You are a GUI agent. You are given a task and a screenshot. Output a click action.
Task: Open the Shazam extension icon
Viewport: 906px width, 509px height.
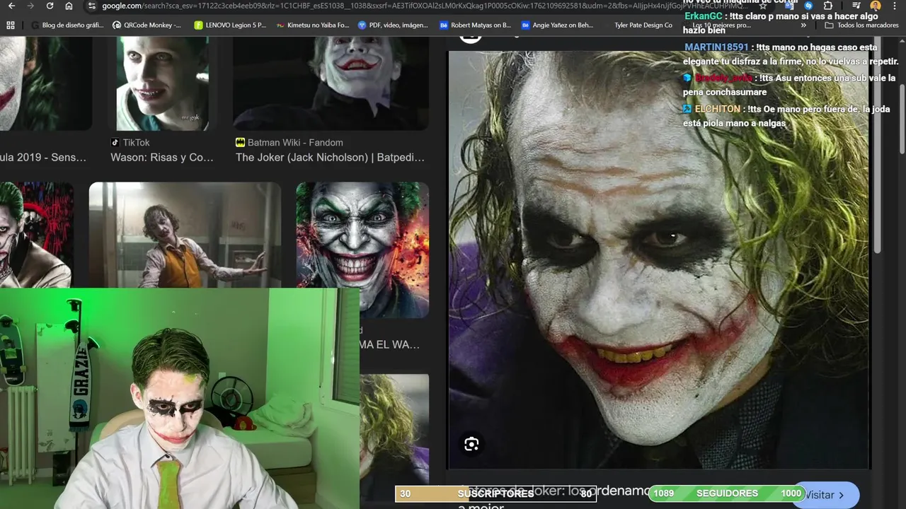[808, 6]
